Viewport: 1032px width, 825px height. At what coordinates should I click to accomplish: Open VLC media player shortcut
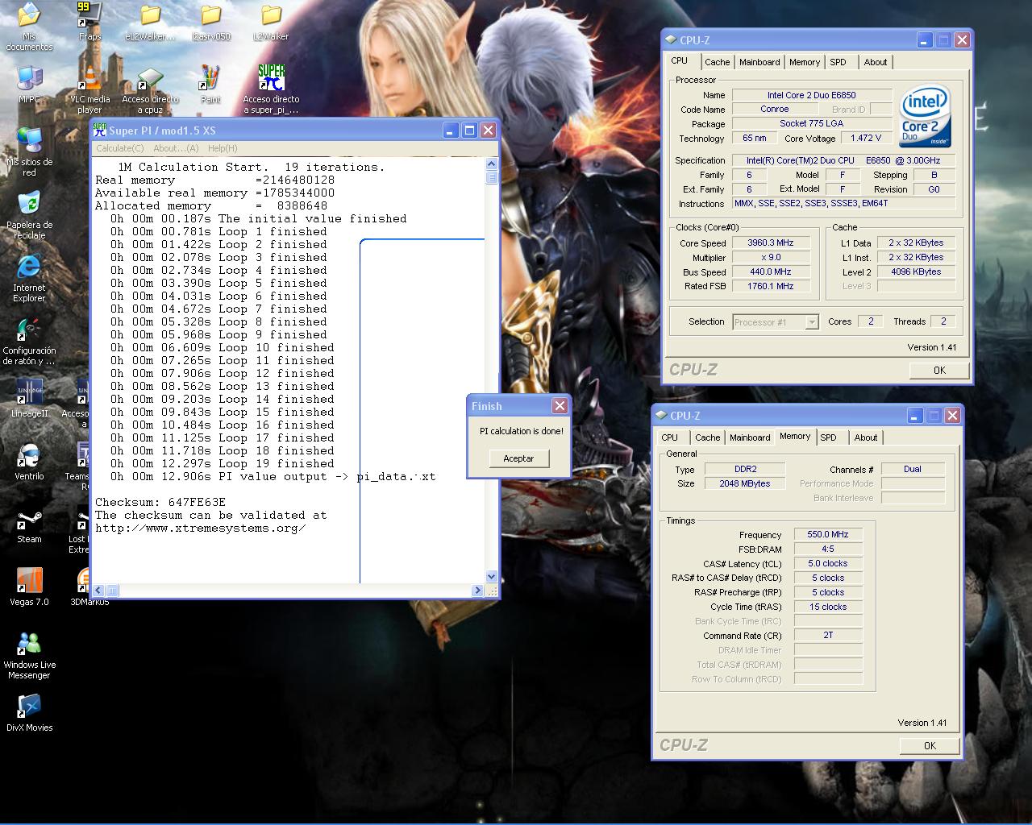click(89, 81)
